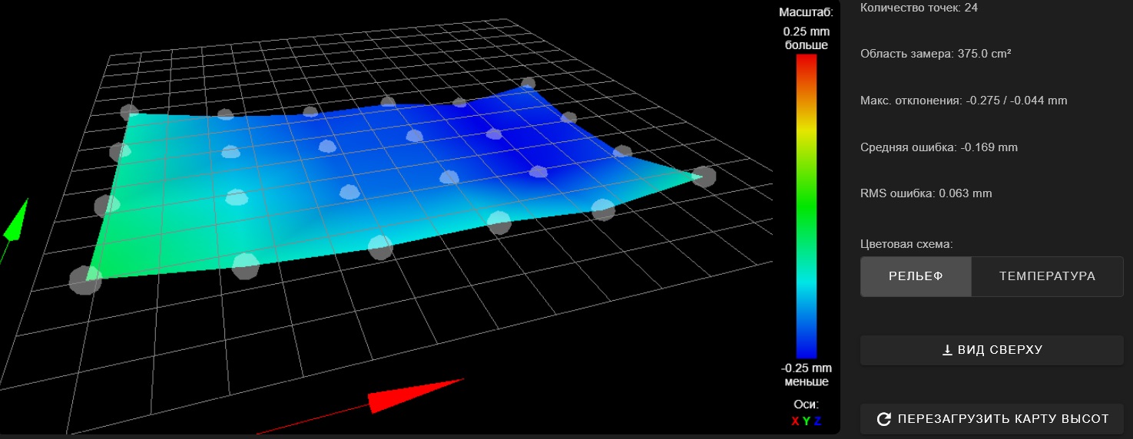Select the РЕЛЬЕФ color scheme

point(916,276)
